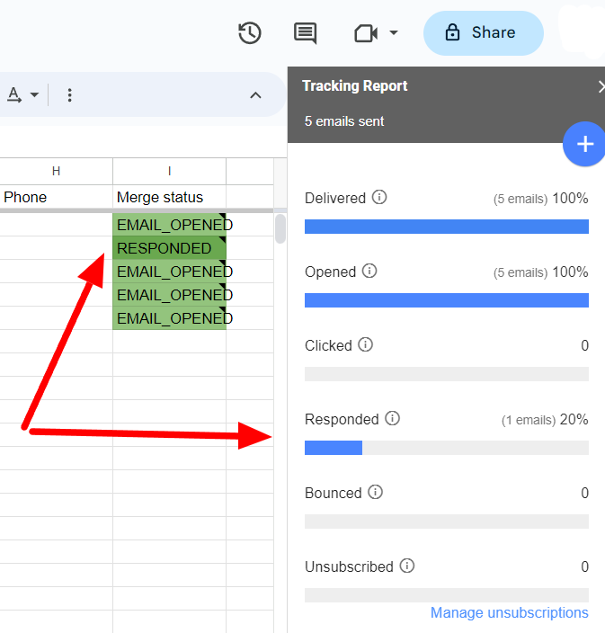Open the three-dot more options menu
Screen dimensions: 605x633
pyautogui.click(x=70, y=95)
